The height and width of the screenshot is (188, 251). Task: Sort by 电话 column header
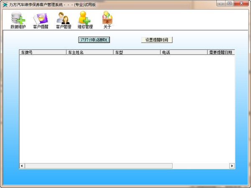pos(184,52)
